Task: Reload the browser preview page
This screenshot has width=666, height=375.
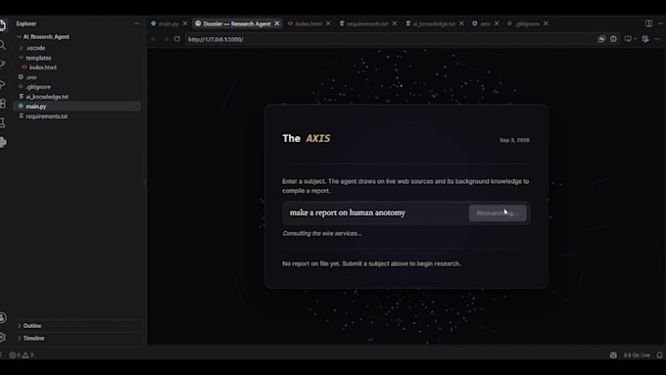Action: click(177, 39)
